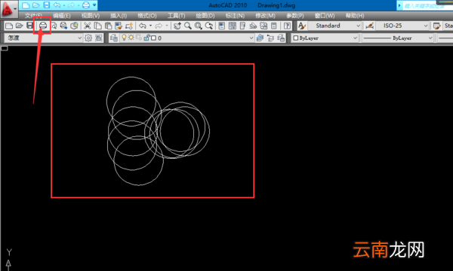Expand the Quick Access toolbar customize arrow
The height and width of the screenshot is (271, 453).
(94, 5)
